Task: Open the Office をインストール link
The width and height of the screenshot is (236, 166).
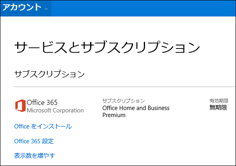Action: (x=43, y=127)
